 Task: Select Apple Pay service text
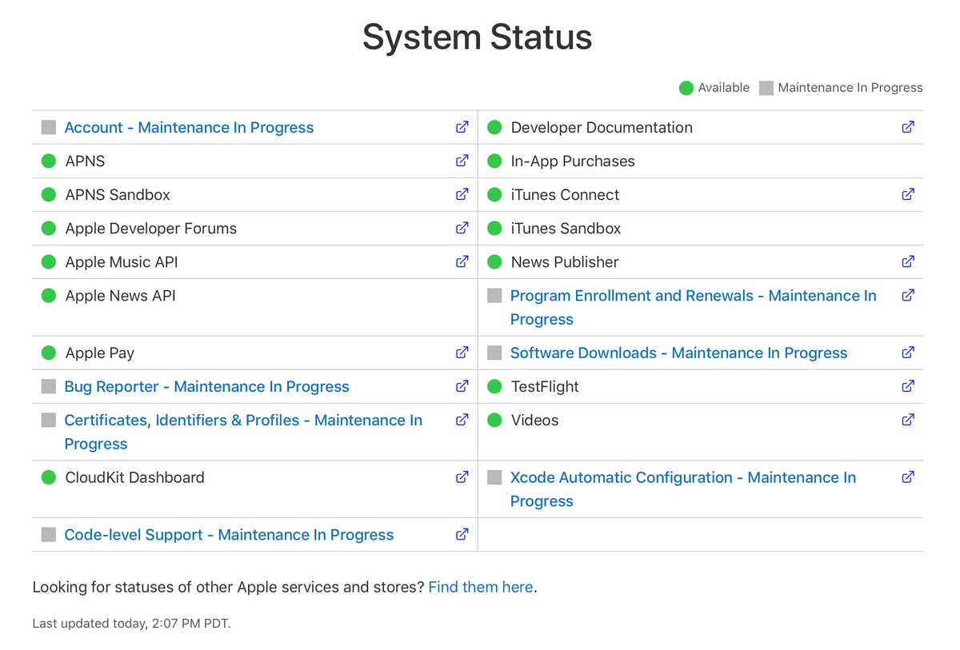click(x=100, y=353)
